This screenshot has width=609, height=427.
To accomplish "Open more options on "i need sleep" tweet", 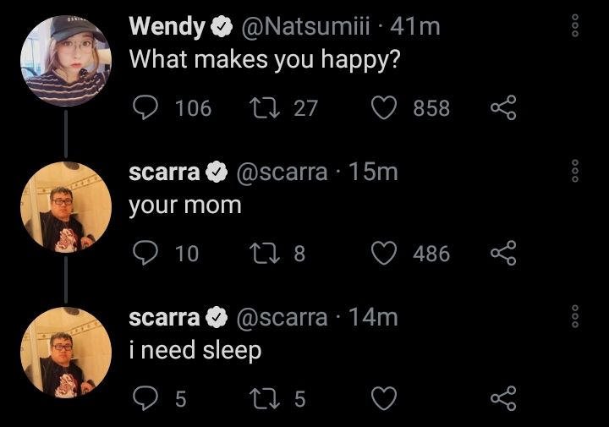I will tap(575, 317).
